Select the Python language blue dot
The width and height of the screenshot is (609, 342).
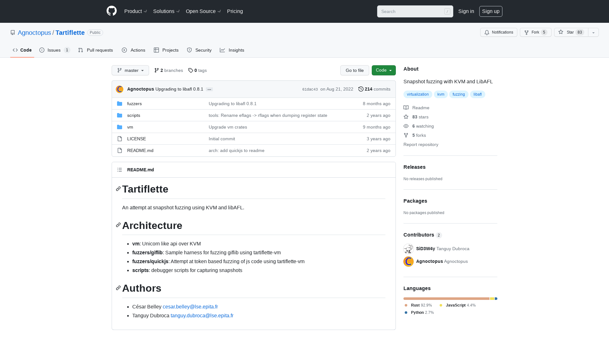pos(406,313)
